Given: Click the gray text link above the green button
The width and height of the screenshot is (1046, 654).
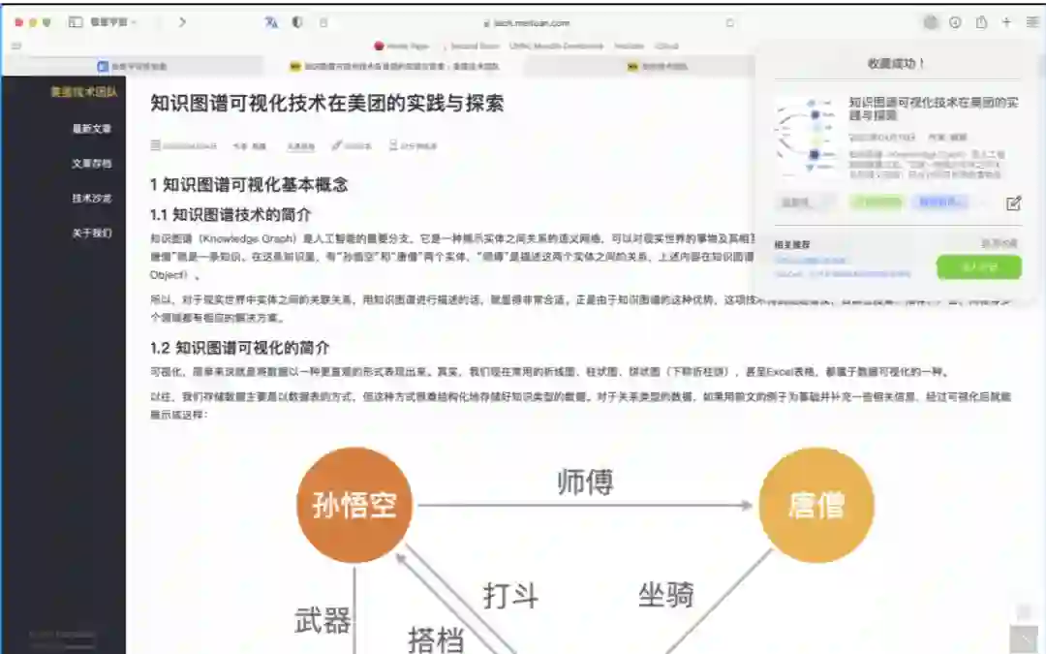Looking at the screenshot, I should coord(999,243).
